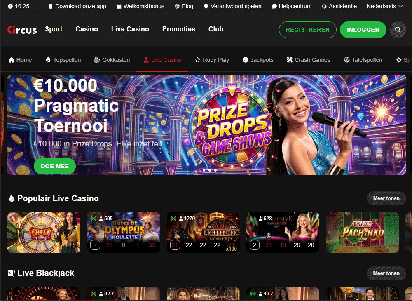Click the headset icon for Assistentie
Viewport: 412px width, 301px height.
(x=324, y=6)
